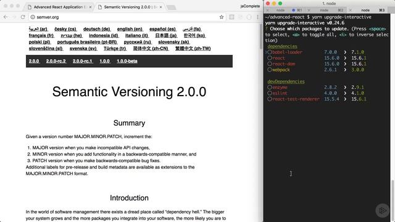Viewport: 395px width, 222px height.
Task: Click the browser forward arrow
Action: click(x=14, y=17)
